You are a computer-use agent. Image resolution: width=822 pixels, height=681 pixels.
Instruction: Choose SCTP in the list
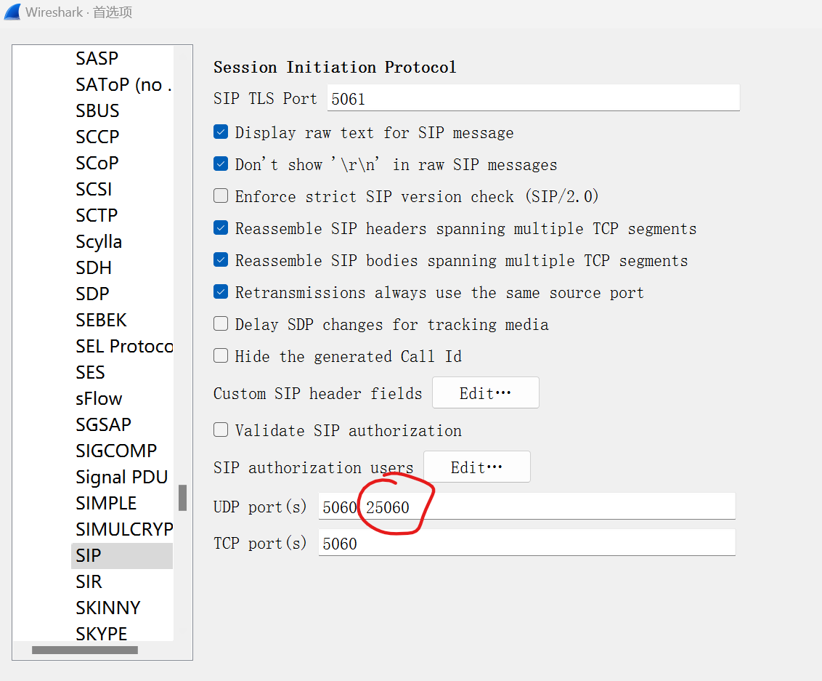tap(97, 216)
